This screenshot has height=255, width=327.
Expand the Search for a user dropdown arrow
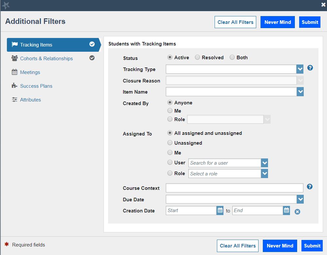click(x=264, y=163)
